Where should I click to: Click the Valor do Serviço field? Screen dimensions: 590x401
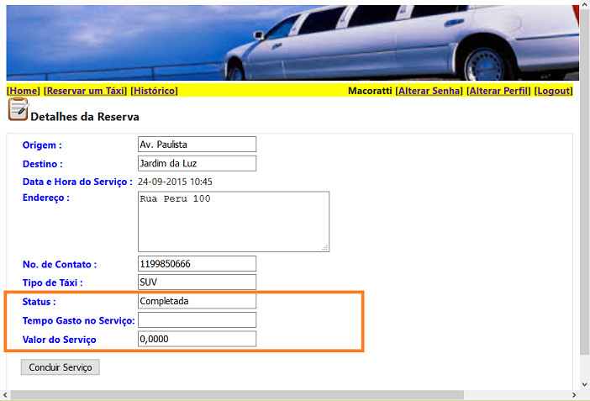(x=197, y=339)
